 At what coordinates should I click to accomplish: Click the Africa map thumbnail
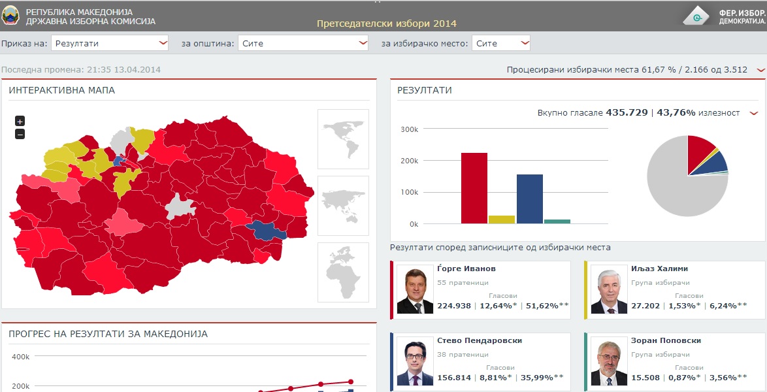(343, 272)
